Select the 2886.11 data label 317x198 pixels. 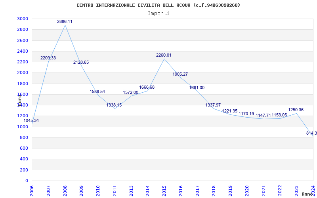point(65,22)
